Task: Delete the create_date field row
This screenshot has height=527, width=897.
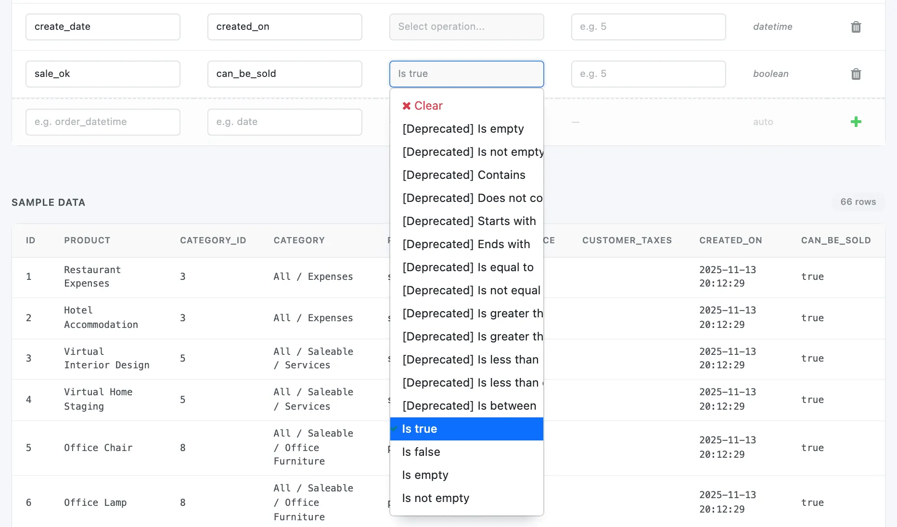Action: (856, 27)
